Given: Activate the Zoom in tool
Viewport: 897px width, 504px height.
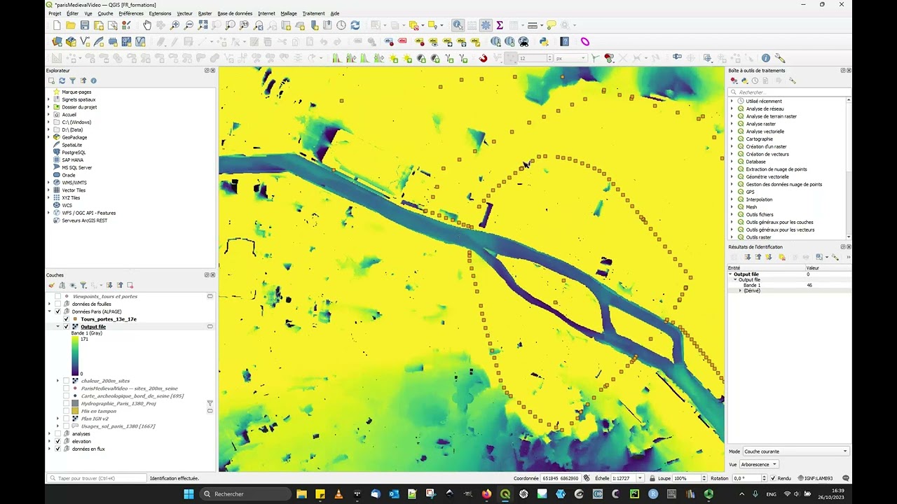Looking at the screenshot, I should [x=174, y=24].
